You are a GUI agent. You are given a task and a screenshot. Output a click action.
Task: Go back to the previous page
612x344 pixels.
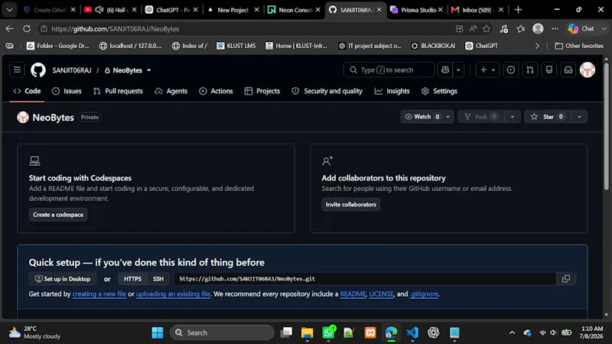[9, 28]
